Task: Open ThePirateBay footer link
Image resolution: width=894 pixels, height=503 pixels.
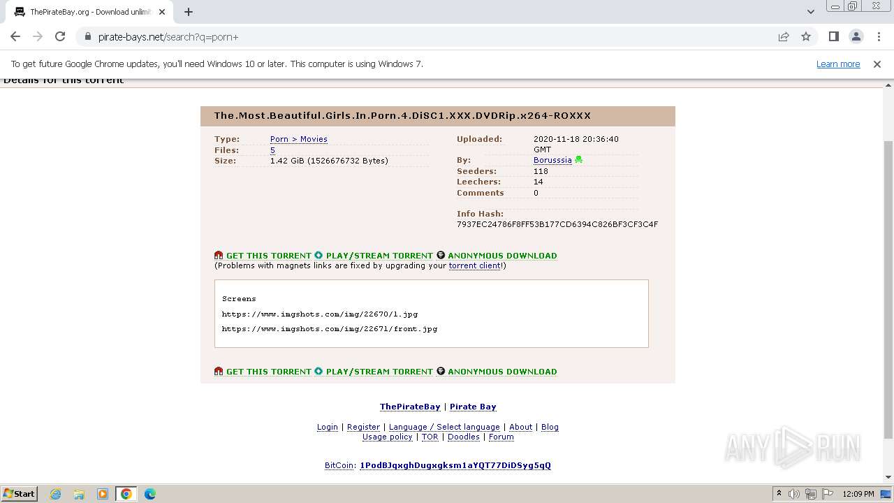Action: 410,407
